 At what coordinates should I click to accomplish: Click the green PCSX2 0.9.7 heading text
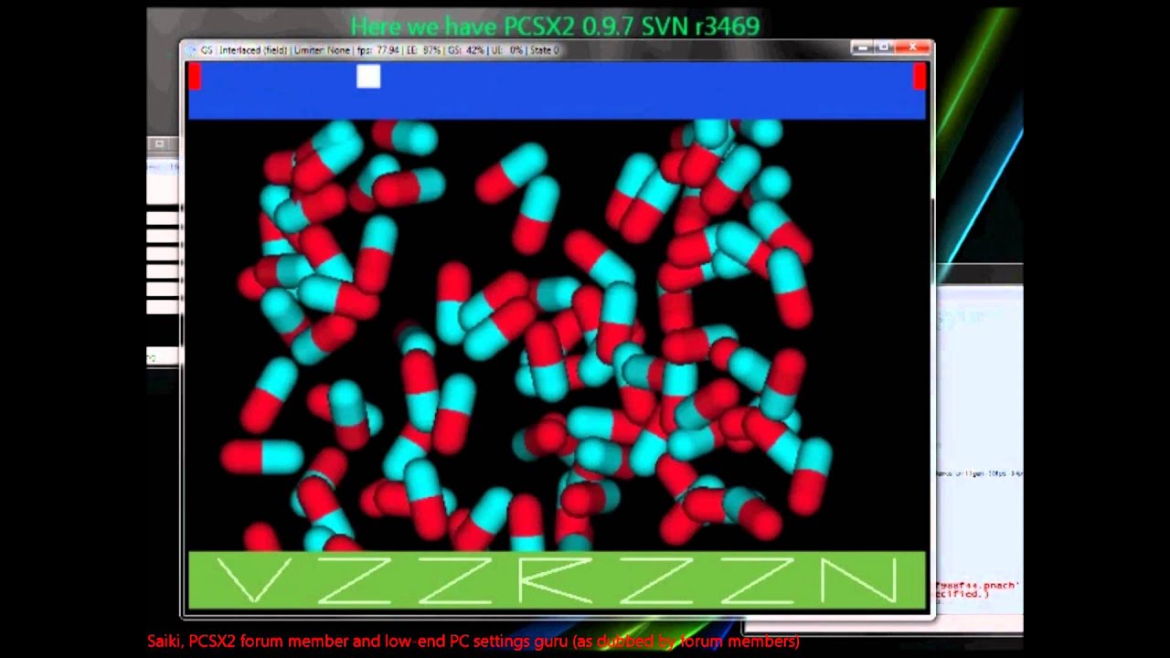(x=555, y=27)
